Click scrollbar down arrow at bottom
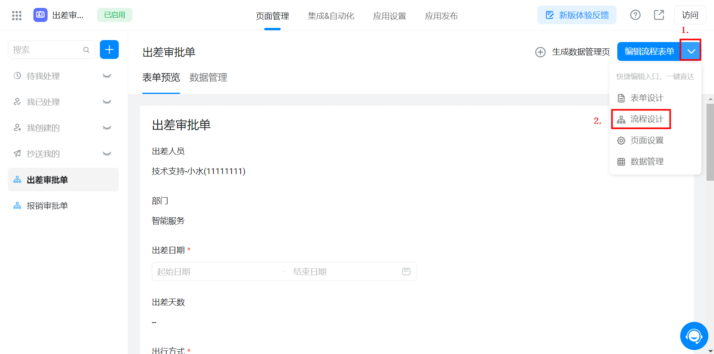 pos(710,351)
